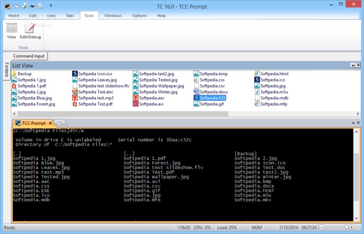The height and width of the screenshot is (234, 364).
Task: Click the Command Input button
Action: pyautogui.click(x=29, y=56)
